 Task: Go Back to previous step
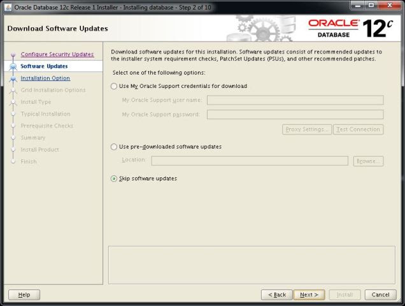276,295
